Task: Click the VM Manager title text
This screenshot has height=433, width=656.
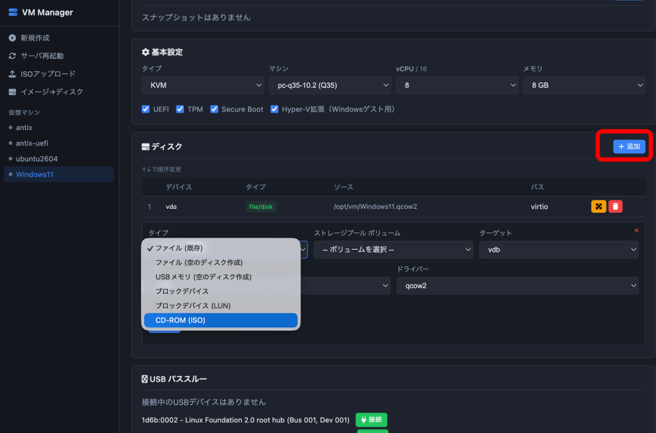Action: [47, 13]
